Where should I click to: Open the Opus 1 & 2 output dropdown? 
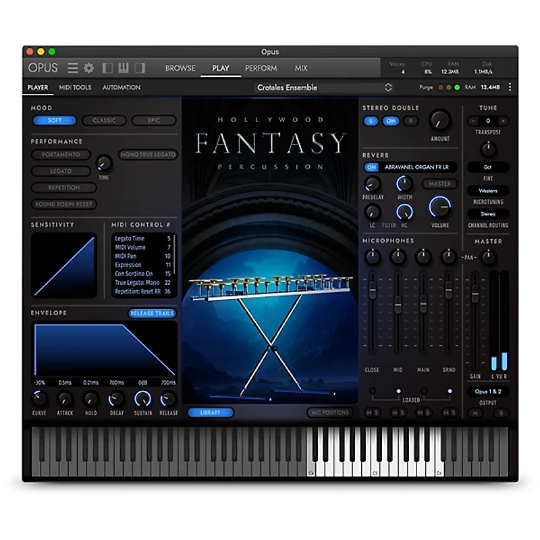(487, 391)
